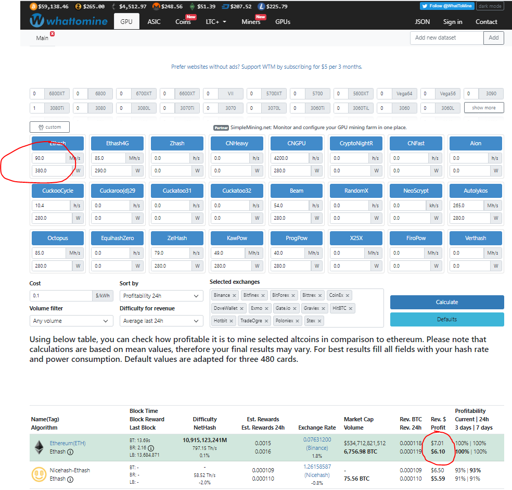Screen dimensions: 512x490
Task: Toggle dark mode button
Action: 490,6
